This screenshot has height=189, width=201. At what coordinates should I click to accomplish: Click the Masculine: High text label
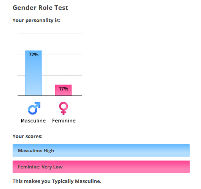[x=36, y=151]
